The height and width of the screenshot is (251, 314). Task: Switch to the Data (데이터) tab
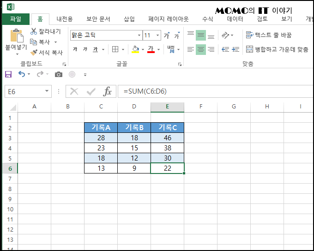[235, 19]
